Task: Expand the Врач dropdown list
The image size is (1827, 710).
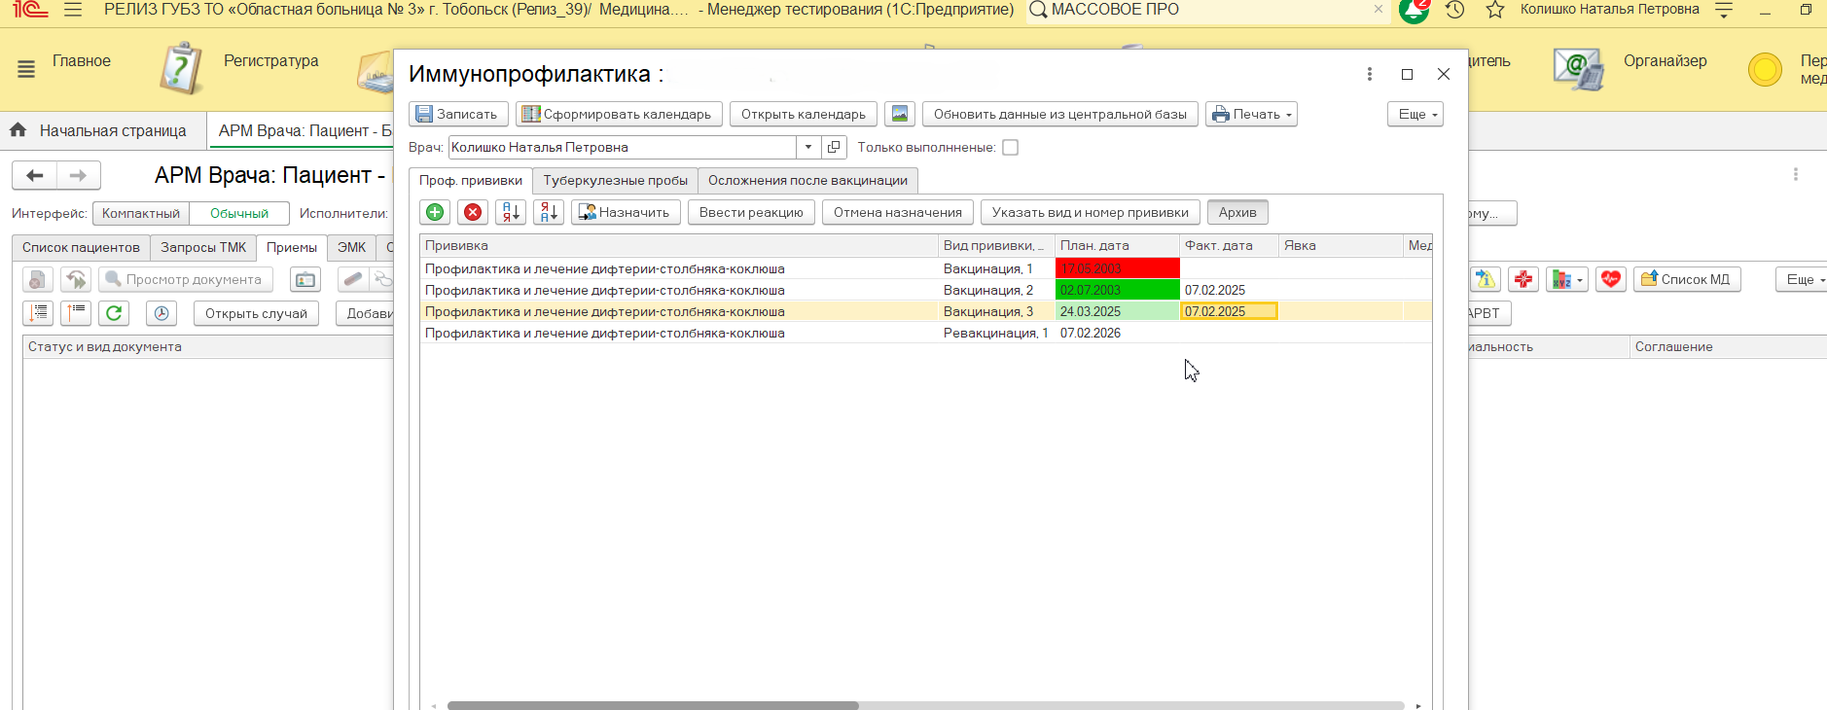Action: click(808, 148)
